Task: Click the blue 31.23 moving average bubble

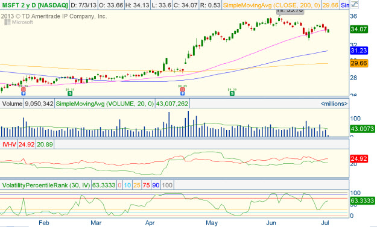Action: click(x=359, y=51)
